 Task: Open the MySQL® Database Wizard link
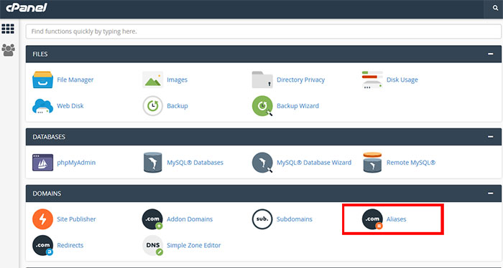click(314, 163)
